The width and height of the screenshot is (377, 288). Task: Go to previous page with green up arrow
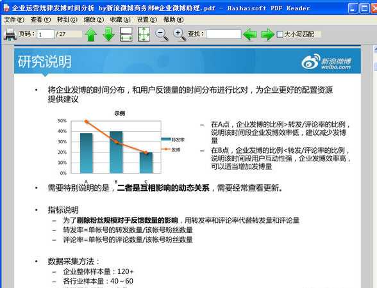pos(91,35)
